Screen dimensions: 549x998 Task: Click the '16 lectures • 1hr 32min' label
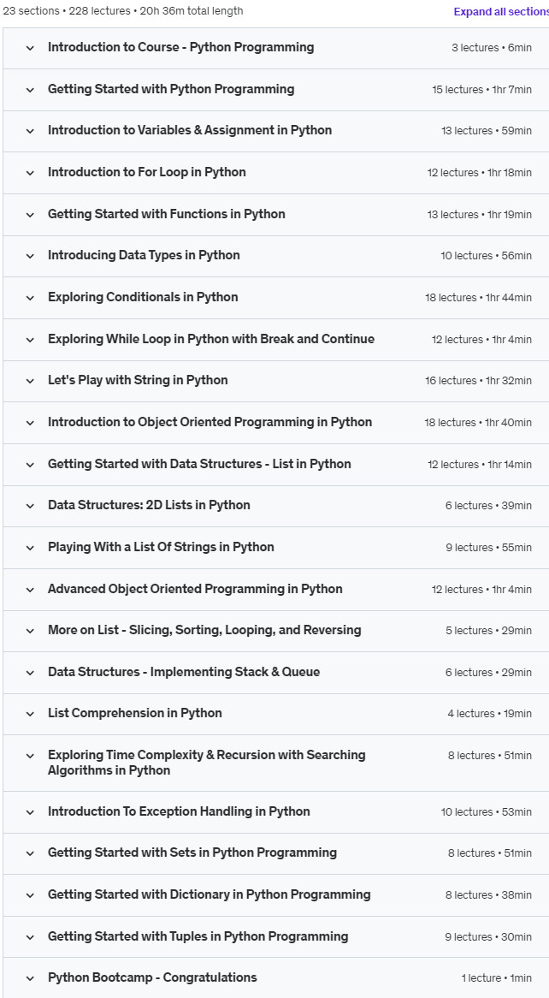(478, 381)
